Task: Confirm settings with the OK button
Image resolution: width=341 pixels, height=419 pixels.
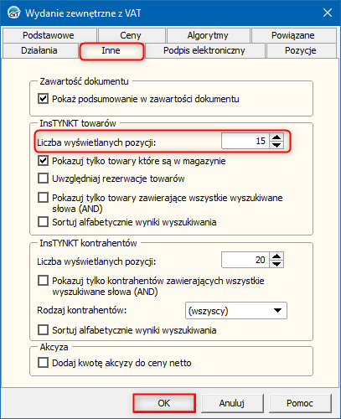Action: (x=164, y=403)
